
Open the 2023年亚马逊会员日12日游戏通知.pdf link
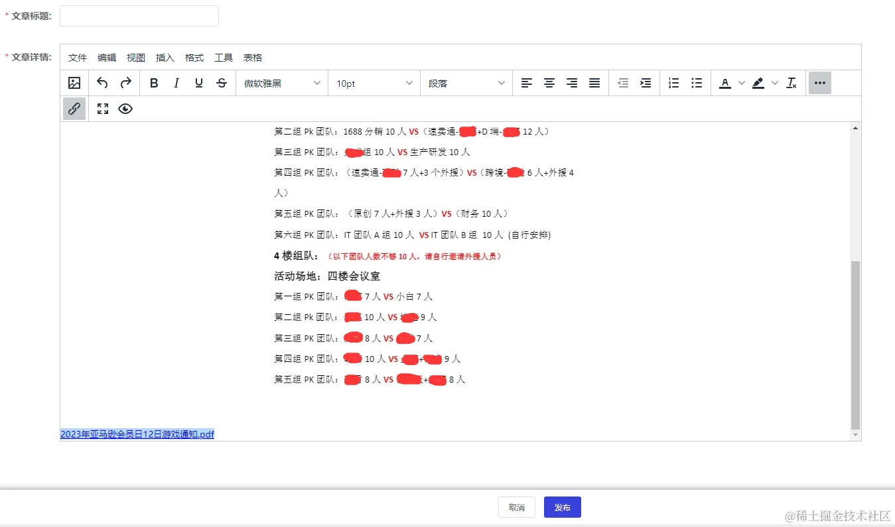point(137,434)
